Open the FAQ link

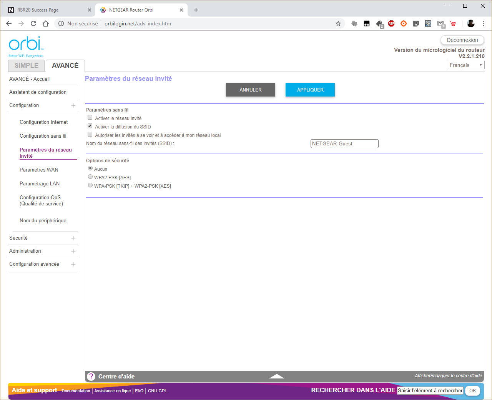tap(139, 391)
